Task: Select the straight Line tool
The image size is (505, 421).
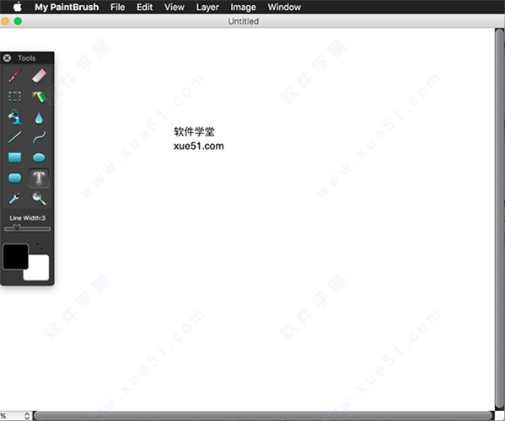Action: click(15, 137)
